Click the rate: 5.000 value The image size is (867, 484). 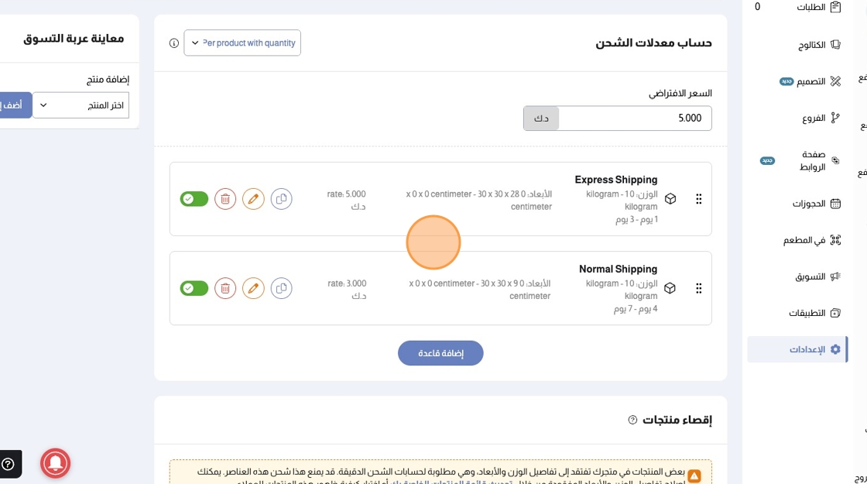(x=347, y=201)
